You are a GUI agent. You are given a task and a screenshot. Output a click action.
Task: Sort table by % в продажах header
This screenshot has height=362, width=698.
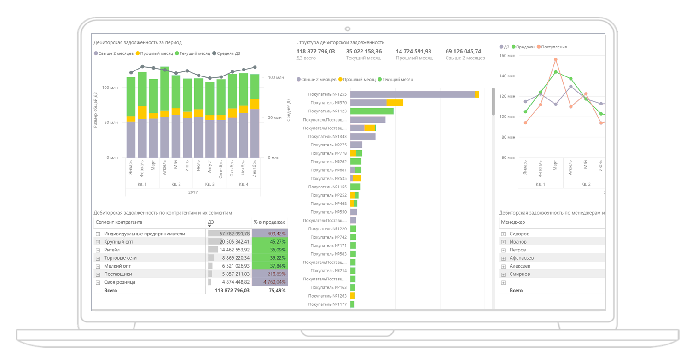pyautogui.click(x=269, y=222)
